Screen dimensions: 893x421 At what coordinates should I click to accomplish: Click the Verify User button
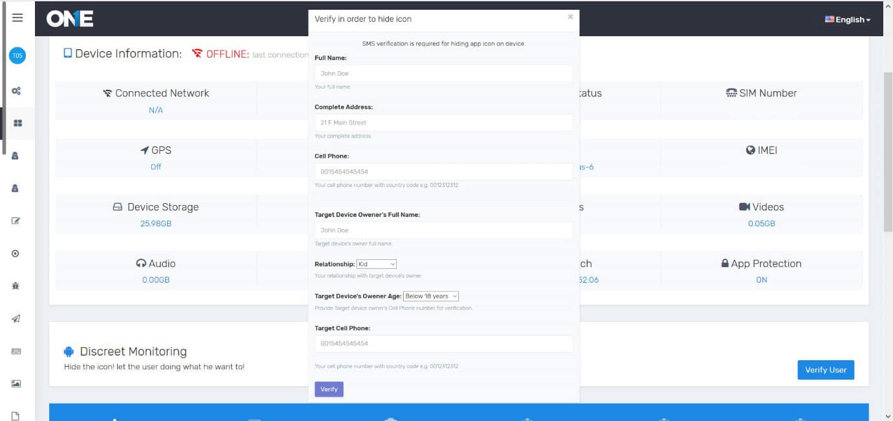tap(825, 370)
